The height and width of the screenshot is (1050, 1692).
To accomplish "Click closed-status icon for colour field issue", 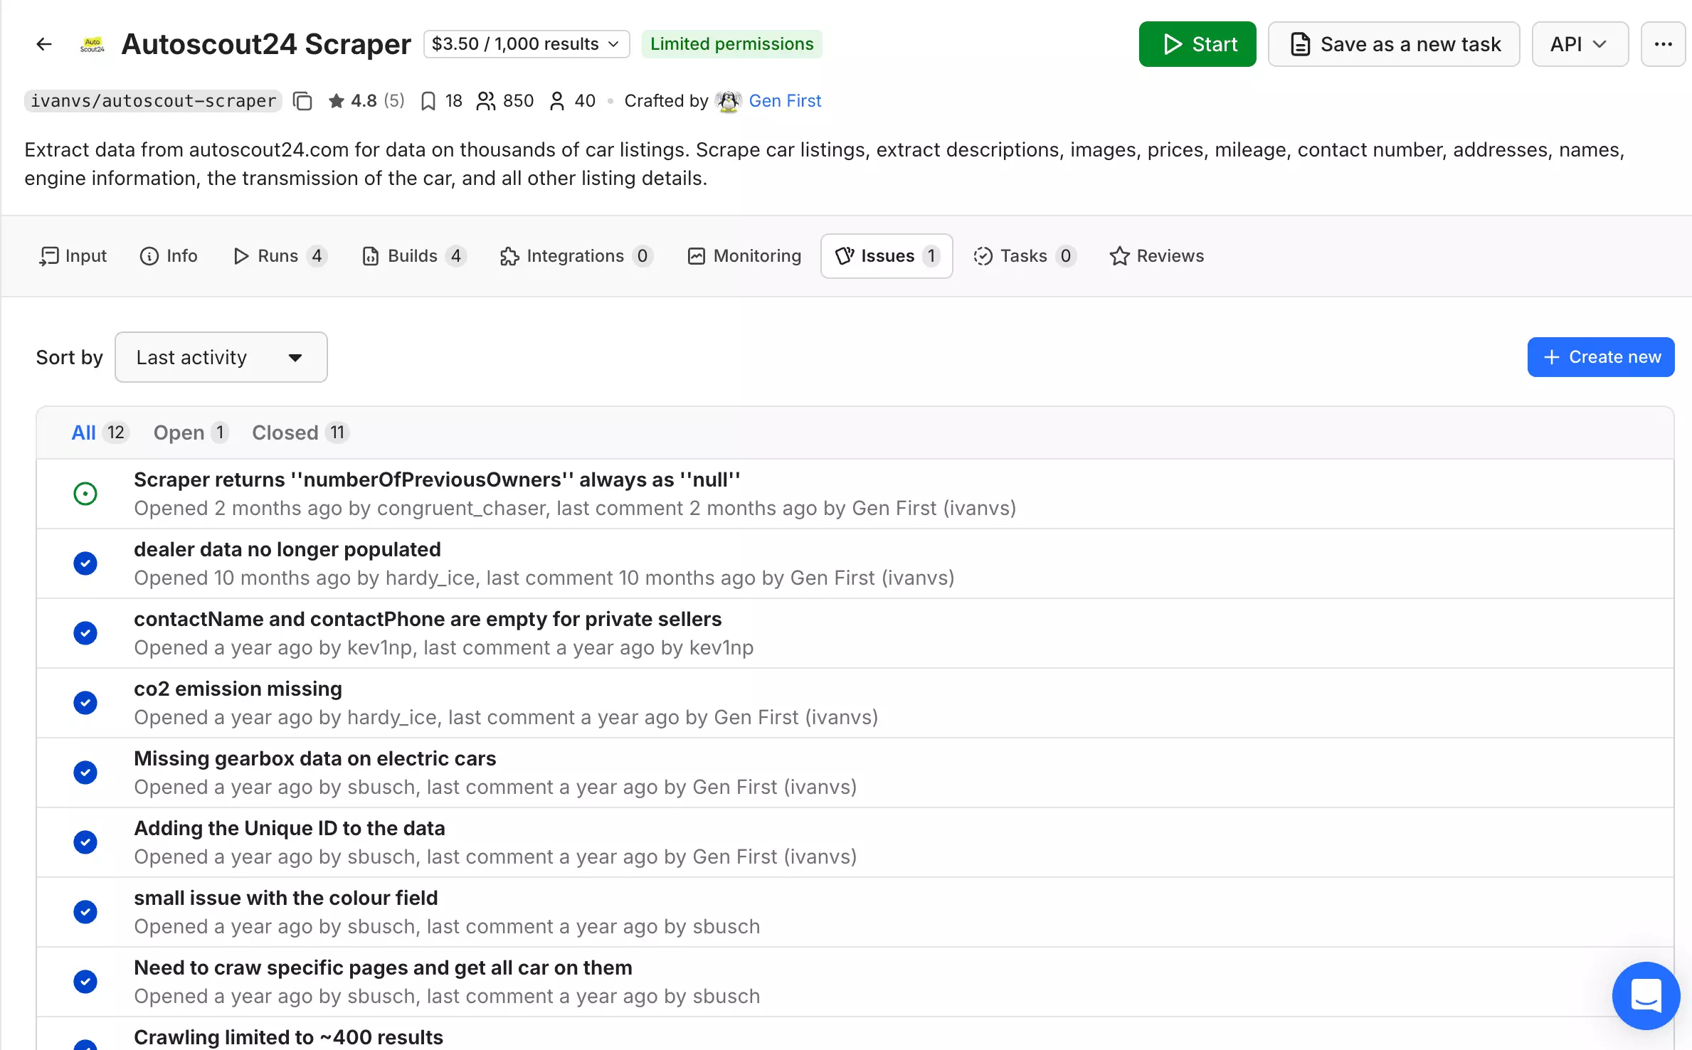I will click(85, 912).
